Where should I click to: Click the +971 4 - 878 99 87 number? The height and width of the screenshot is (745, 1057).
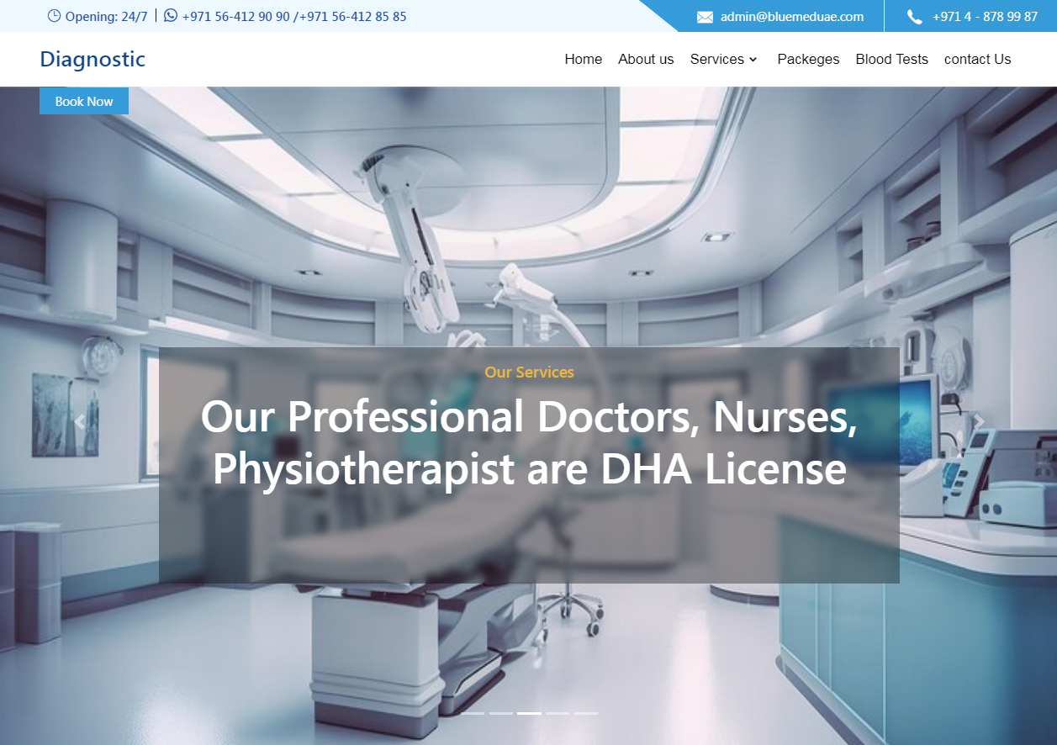click(x=985, y=17)
